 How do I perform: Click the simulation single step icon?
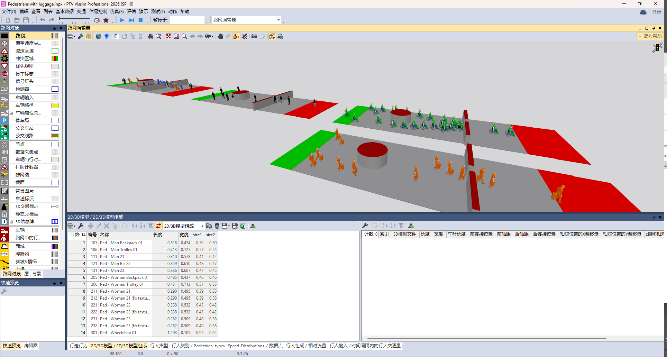click(x=131, y=20)
